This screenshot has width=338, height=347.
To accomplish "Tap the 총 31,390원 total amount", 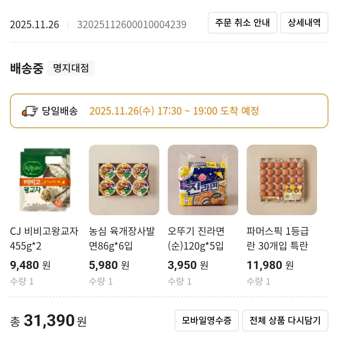I will [x=48, y=321].
